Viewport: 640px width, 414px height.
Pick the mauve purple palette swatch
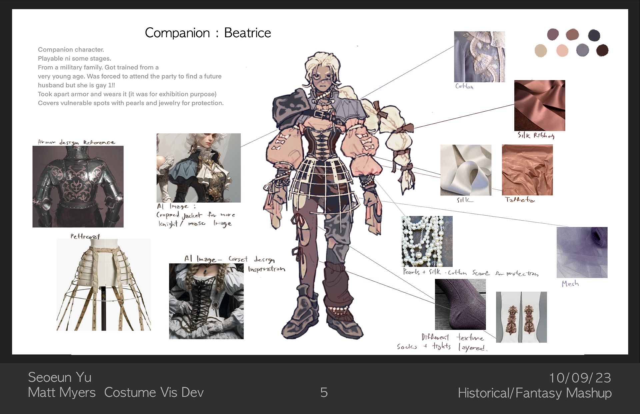pos(553,34)
